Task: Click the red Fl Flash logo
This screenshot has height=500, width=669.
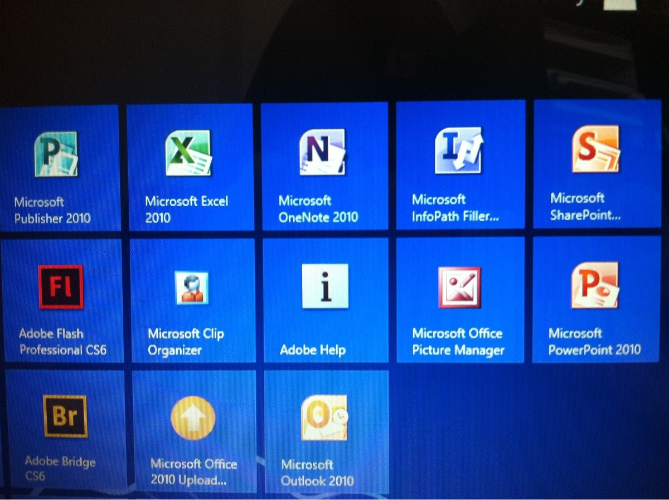Action: (x=60, y=286)
